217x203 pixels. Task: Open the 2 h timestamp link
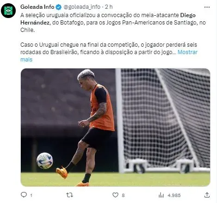(x=109, y=7)
